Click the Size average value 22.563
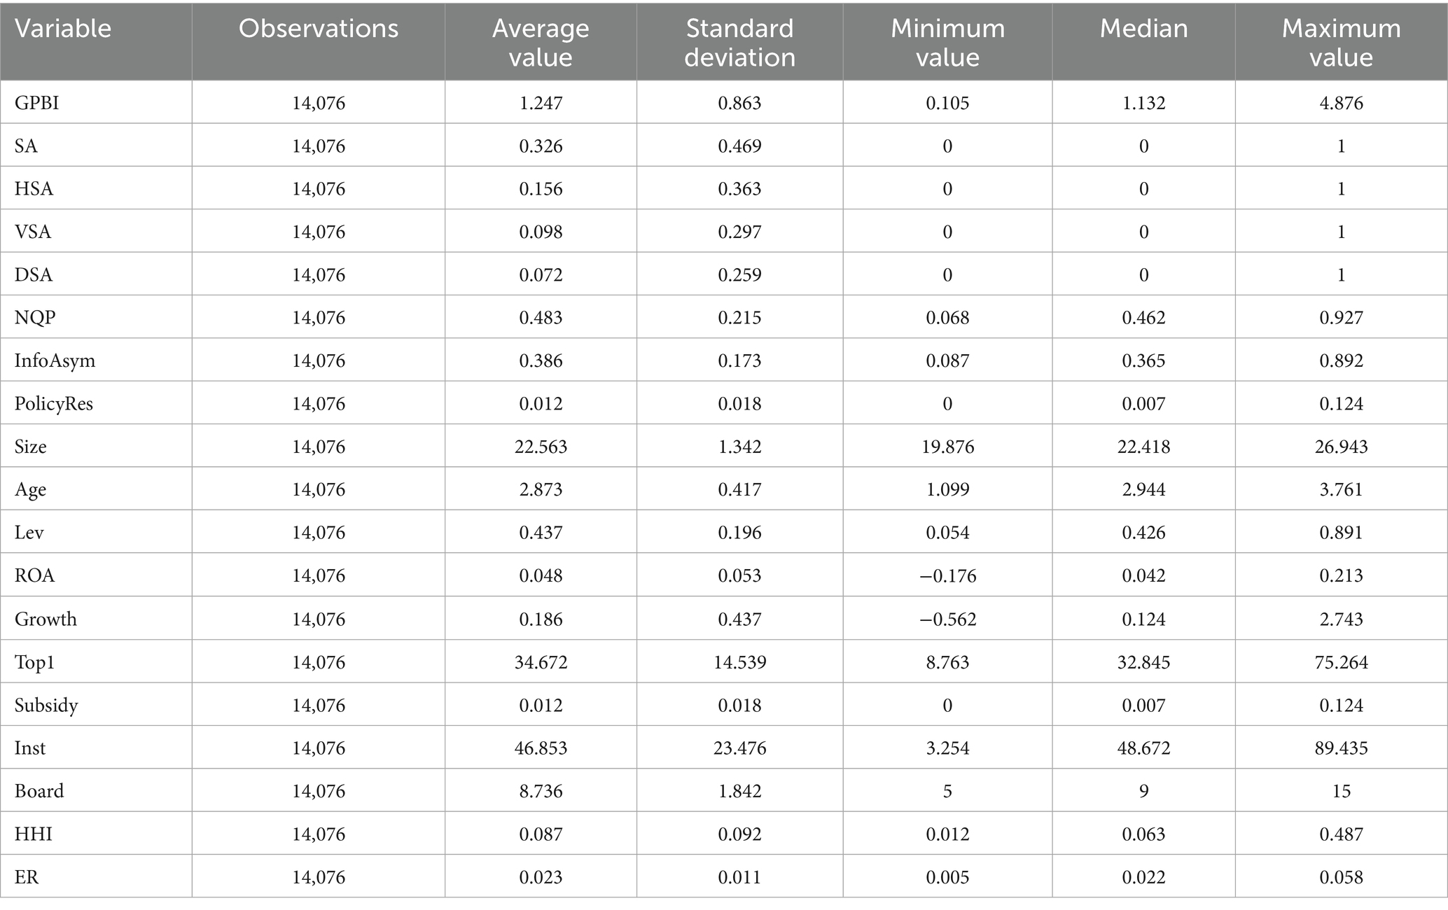Viewport: 1448px width, 910px height. [541, 447]
